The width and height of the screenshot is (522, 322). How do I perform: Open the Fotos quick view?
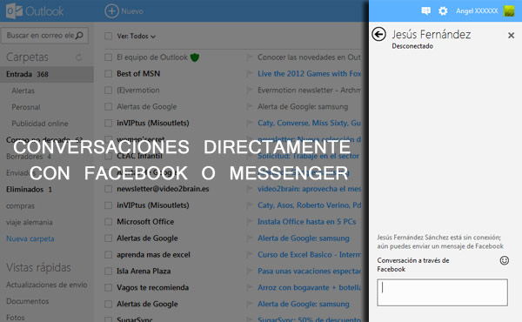pyautogui.click(x=16, y=318)
